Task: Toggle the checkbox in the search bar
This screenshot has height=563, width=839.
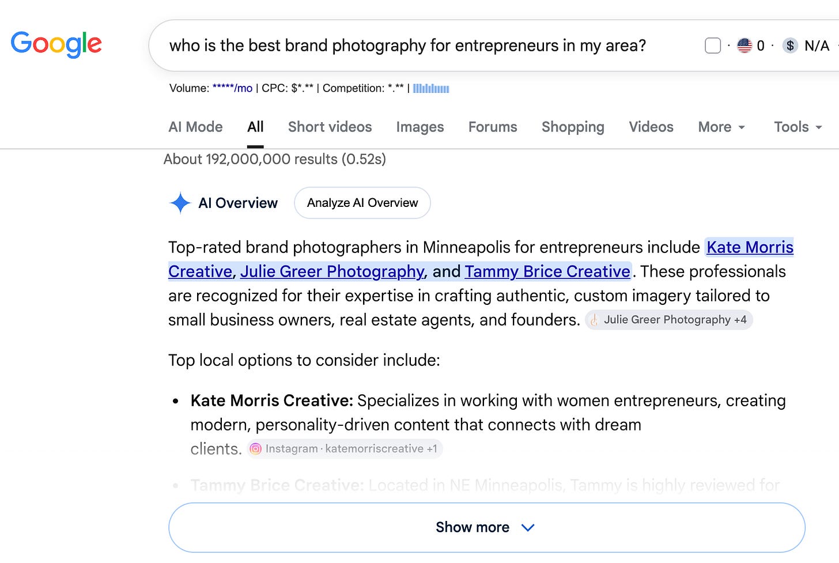Action: point(713,46)
